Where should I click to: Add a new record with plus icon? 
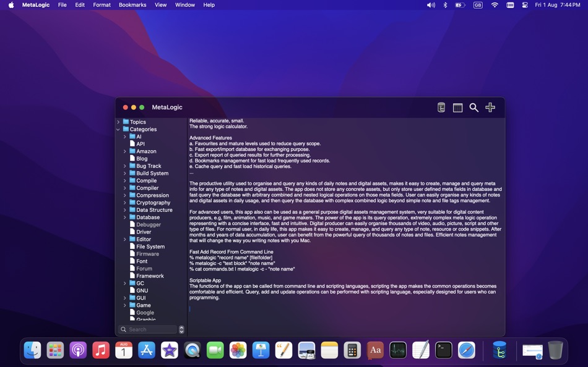coord(490,108)
